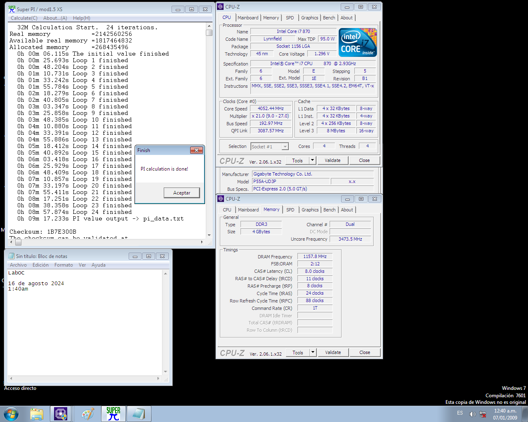Open the Calculate(C) menu in Super PI
This screenshot has height=422, width=528.
[24, 18]
